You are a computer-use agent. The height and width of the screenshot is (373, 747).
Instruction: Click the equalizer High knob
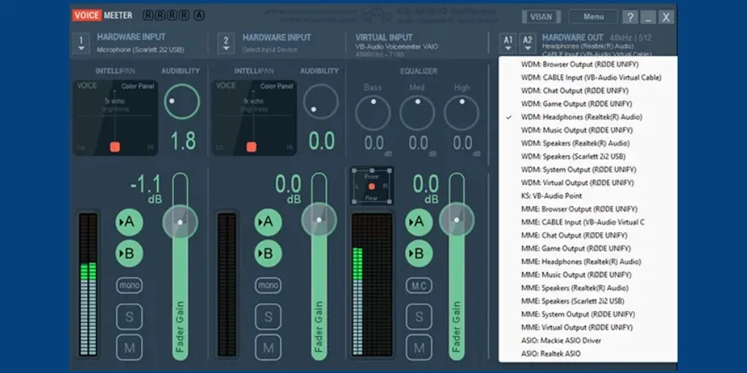click(462, 113)
